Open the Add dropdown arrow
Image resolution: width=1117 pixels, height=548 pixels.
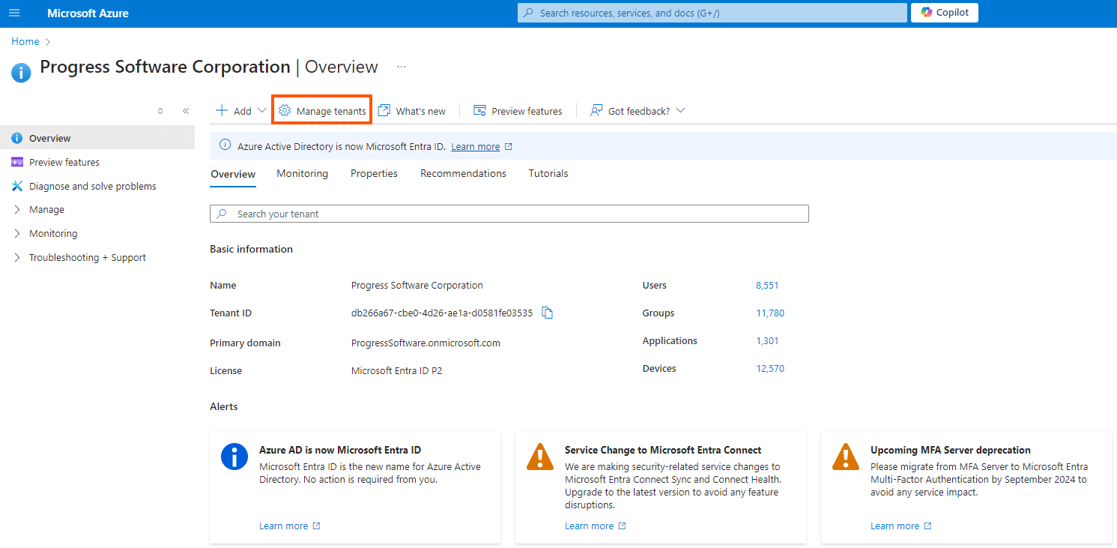(x=261, y=110)
